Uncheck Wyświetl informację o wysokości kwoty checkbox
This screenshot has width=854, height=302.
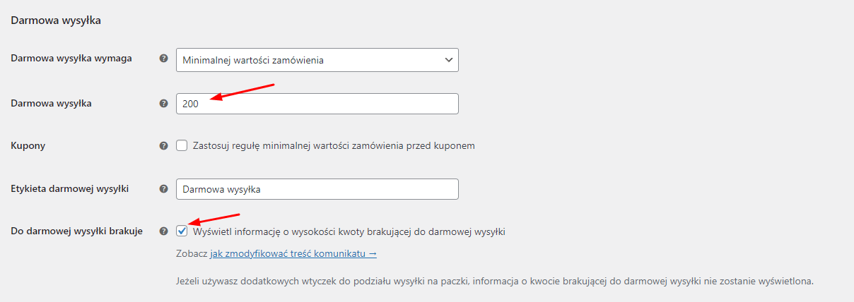(x=182, y=231)
